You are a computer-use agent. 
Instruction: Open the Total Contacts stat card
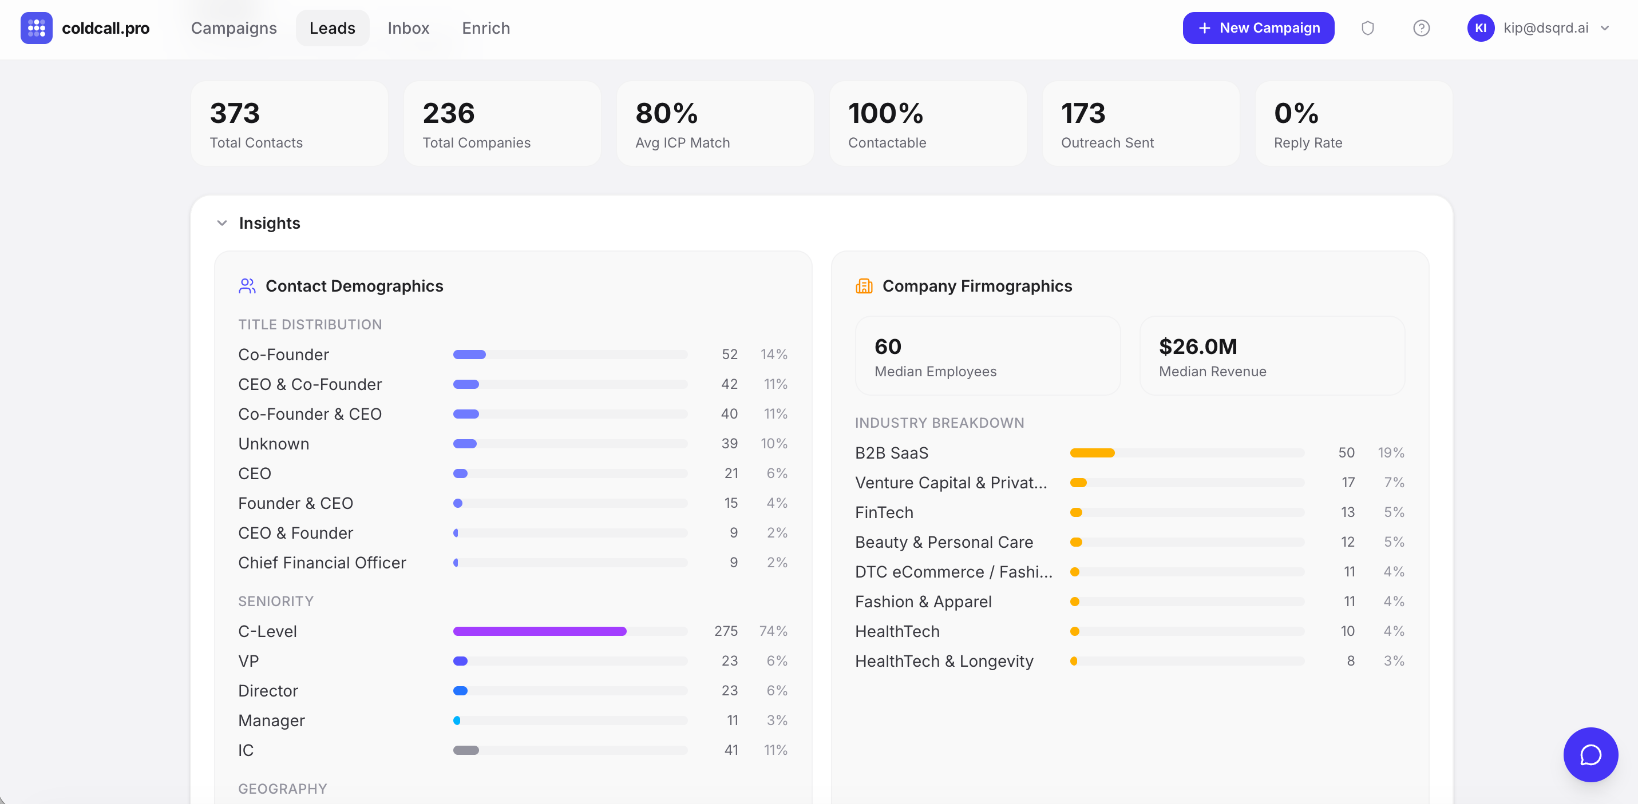pos(290,124)
